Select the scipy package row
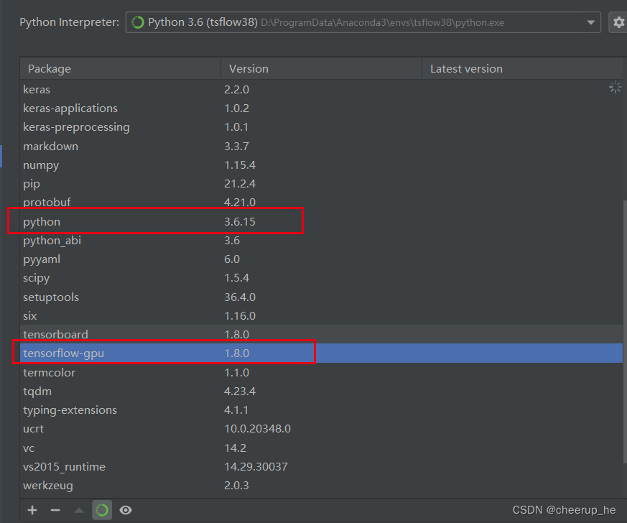 (x=321, y=278)
